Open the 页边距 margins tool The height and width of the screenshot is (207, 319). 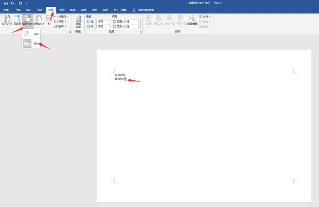click(17, 21)
